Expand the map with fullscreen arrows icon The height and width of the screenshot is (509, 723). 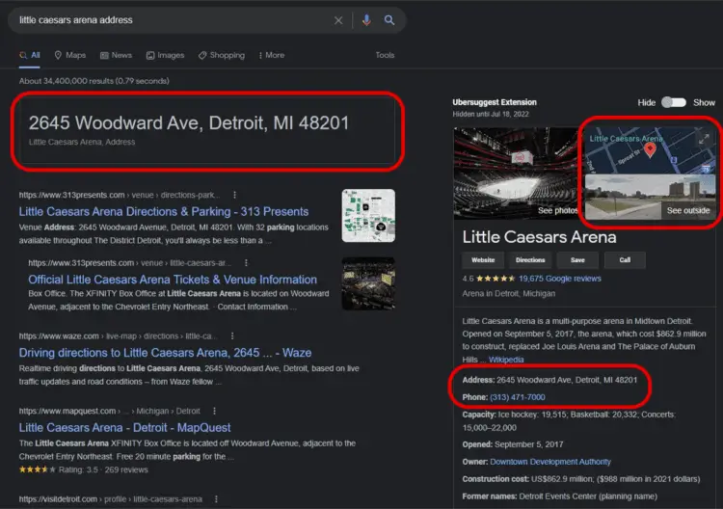tap(704, 139)
